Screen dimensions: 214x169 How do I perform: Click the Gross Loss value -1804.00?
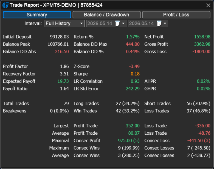point(201,52)
